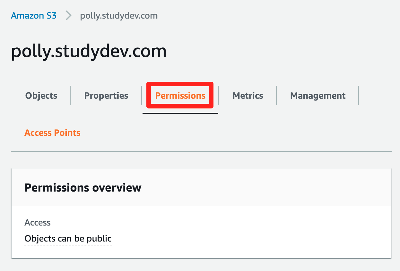
Task: Select the Permissions tab
Action: [180, 95]
